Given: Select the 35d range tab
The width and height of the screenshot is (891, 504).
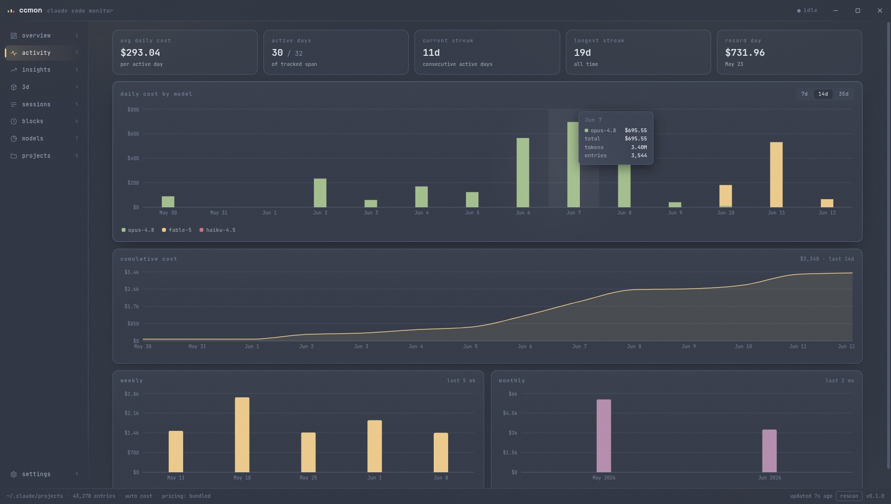Looking at the screenshot, I should tap(843, 94).
